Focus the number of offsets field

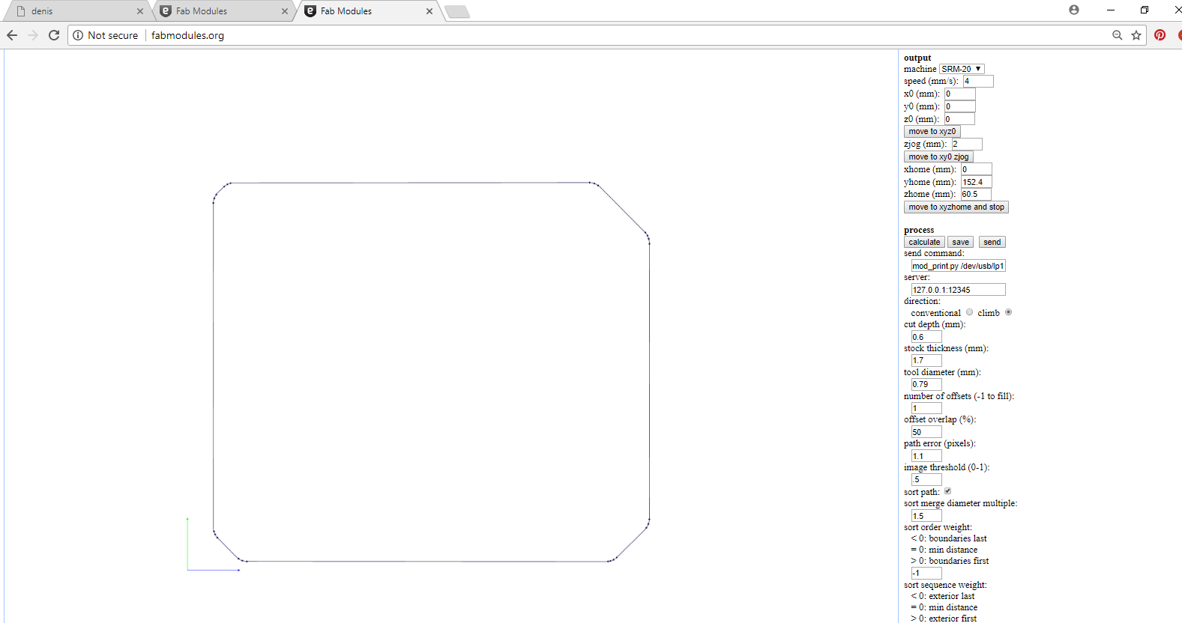[x=926, y=408]
